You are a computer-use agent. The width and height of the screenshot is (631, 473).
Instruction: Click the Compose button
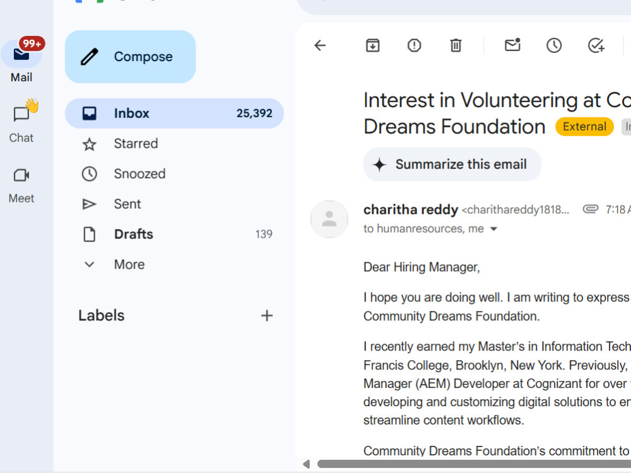[x=131, y=57]
